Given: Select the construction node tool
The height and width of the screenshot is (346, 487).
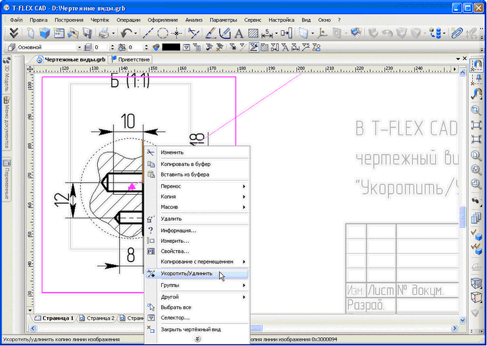Looking at the screenshot, I should 177,33.
